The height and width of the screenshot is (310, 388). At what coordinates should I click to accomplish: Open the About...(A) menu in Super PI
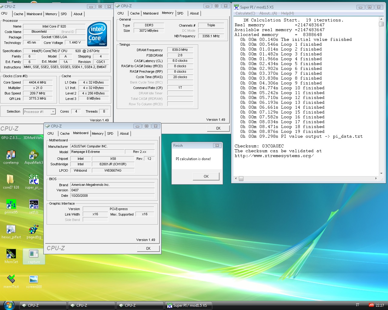268,13
